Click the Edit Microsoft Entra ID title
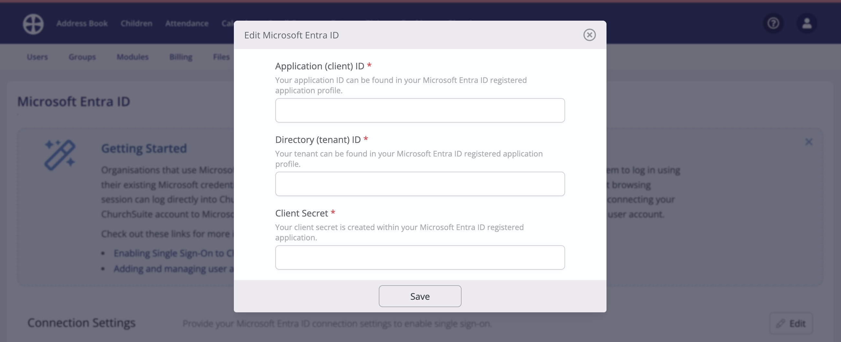 [291, 35]
